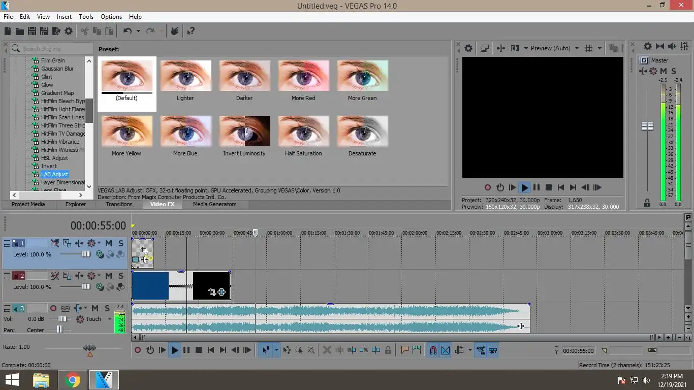Arm audio track 3 for recording
Viewport: 694px width, 390px height.
53,308
